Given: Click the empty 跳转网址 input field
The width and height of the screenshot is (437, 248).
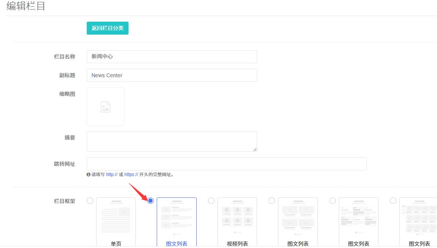Looking at the screenshot, I should 226,164.
